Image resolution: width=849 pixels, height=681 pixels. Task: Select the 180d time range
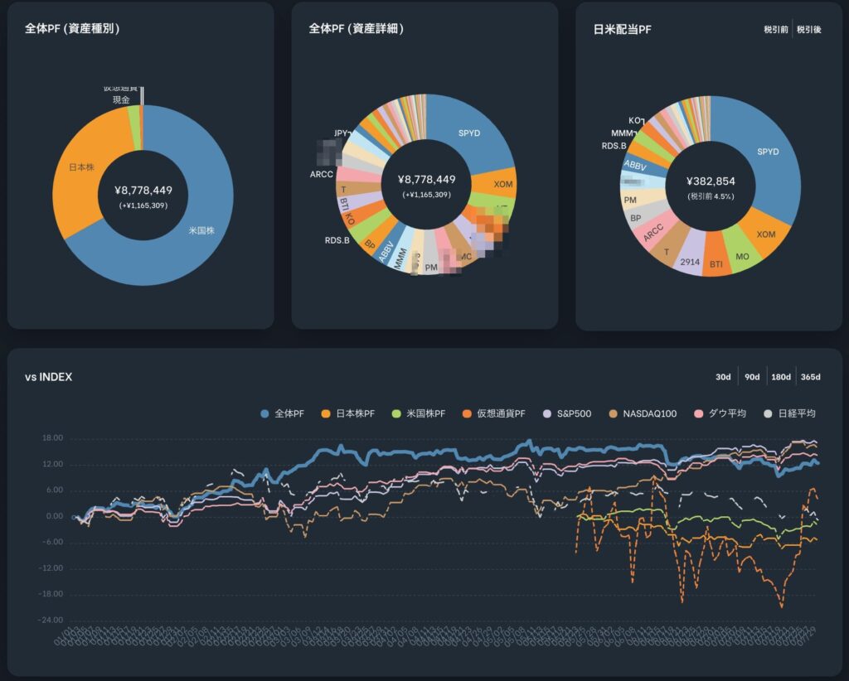(x=781, y=377)
